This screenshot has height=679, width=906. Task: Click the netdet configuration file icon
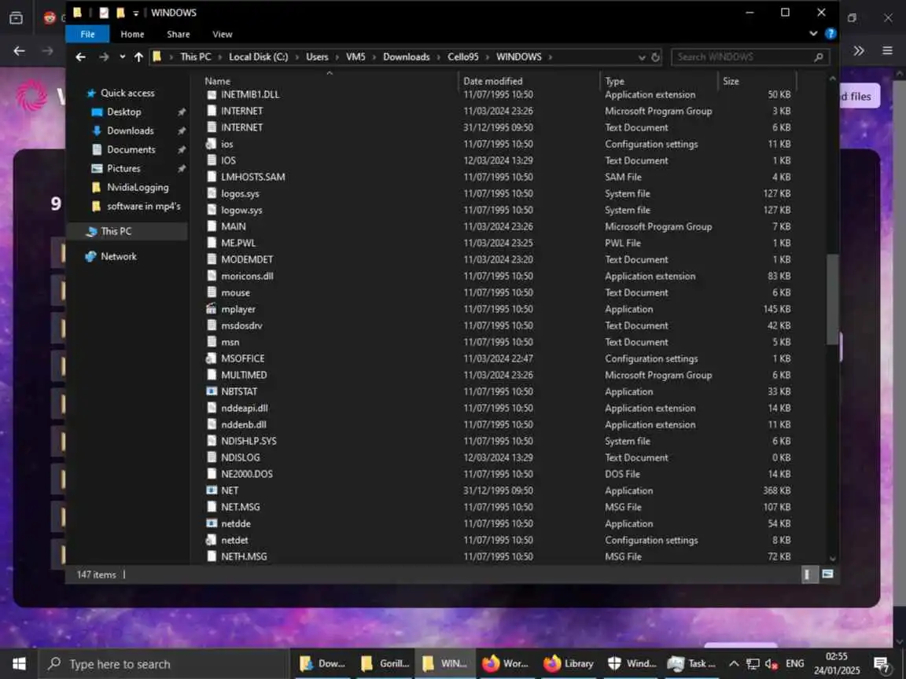tap(212, 541)
